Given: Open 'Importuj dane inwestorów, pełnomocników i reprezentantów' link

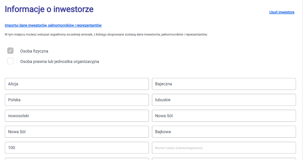Looking at the screenshot, I should (53, 25).
